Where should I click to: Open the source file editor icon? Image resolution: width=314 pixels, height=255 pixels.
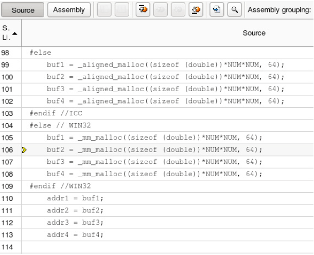[217, 9]
